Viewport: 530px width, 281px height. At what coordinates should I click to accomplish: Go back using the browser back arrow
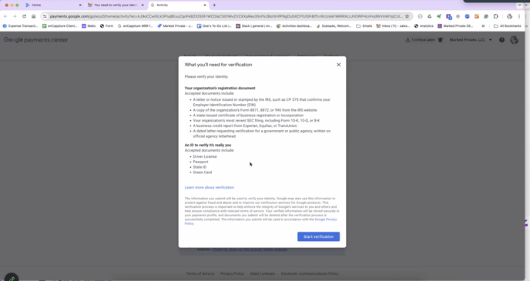coord(5,16)
